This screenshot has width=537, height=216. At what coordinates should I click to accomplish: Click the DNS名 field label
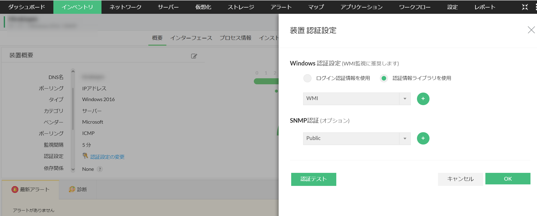56,77
